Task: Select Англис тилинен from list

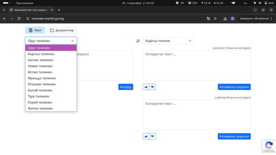Action: (51, 60)
